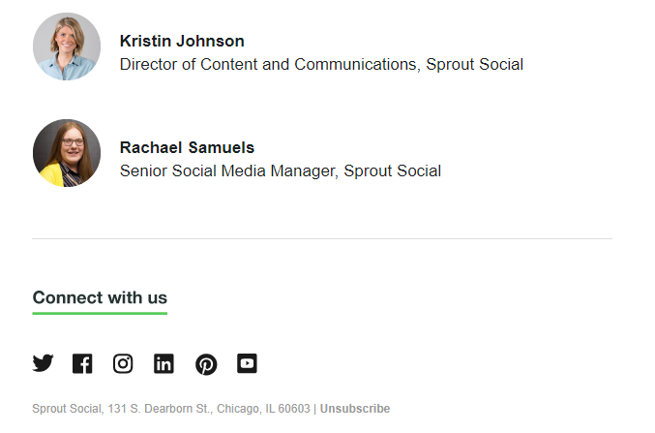Click the green underline below Connect with us
The width and height of the screenshot is (655, 433).
pos(100,313)
